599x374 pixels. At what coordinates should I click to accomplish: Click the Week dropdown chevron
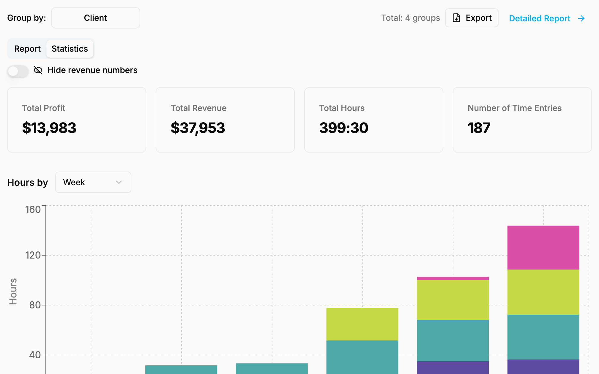click(119, 182)
